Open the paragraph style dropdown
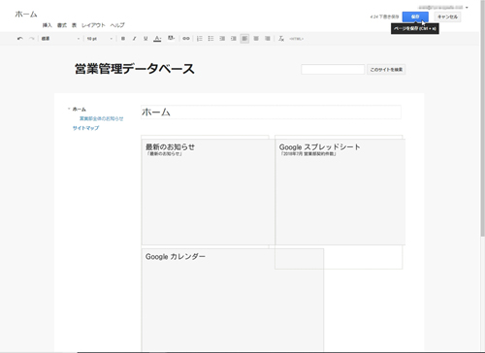485x353 pixels. click(x=60, y=39)
